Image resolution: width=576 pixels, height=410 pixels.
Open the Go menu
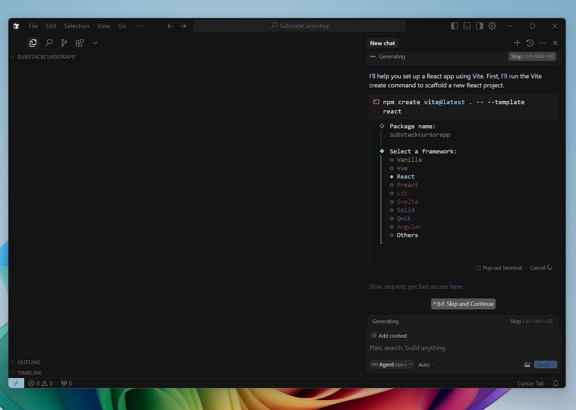click(122, 26)
